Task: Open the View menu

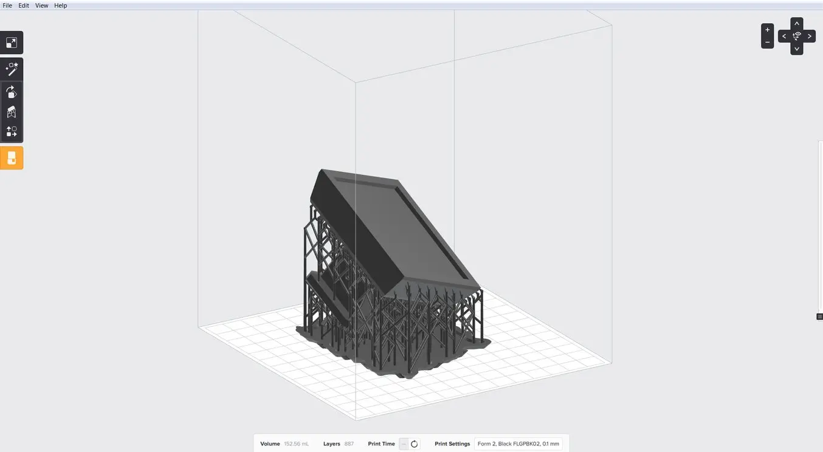Action: pyautogui.click(x=41, y=5)
